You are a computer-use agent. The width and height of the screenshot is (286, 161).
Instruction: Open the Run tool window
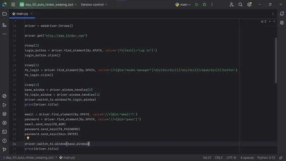(x=4, y=105)
